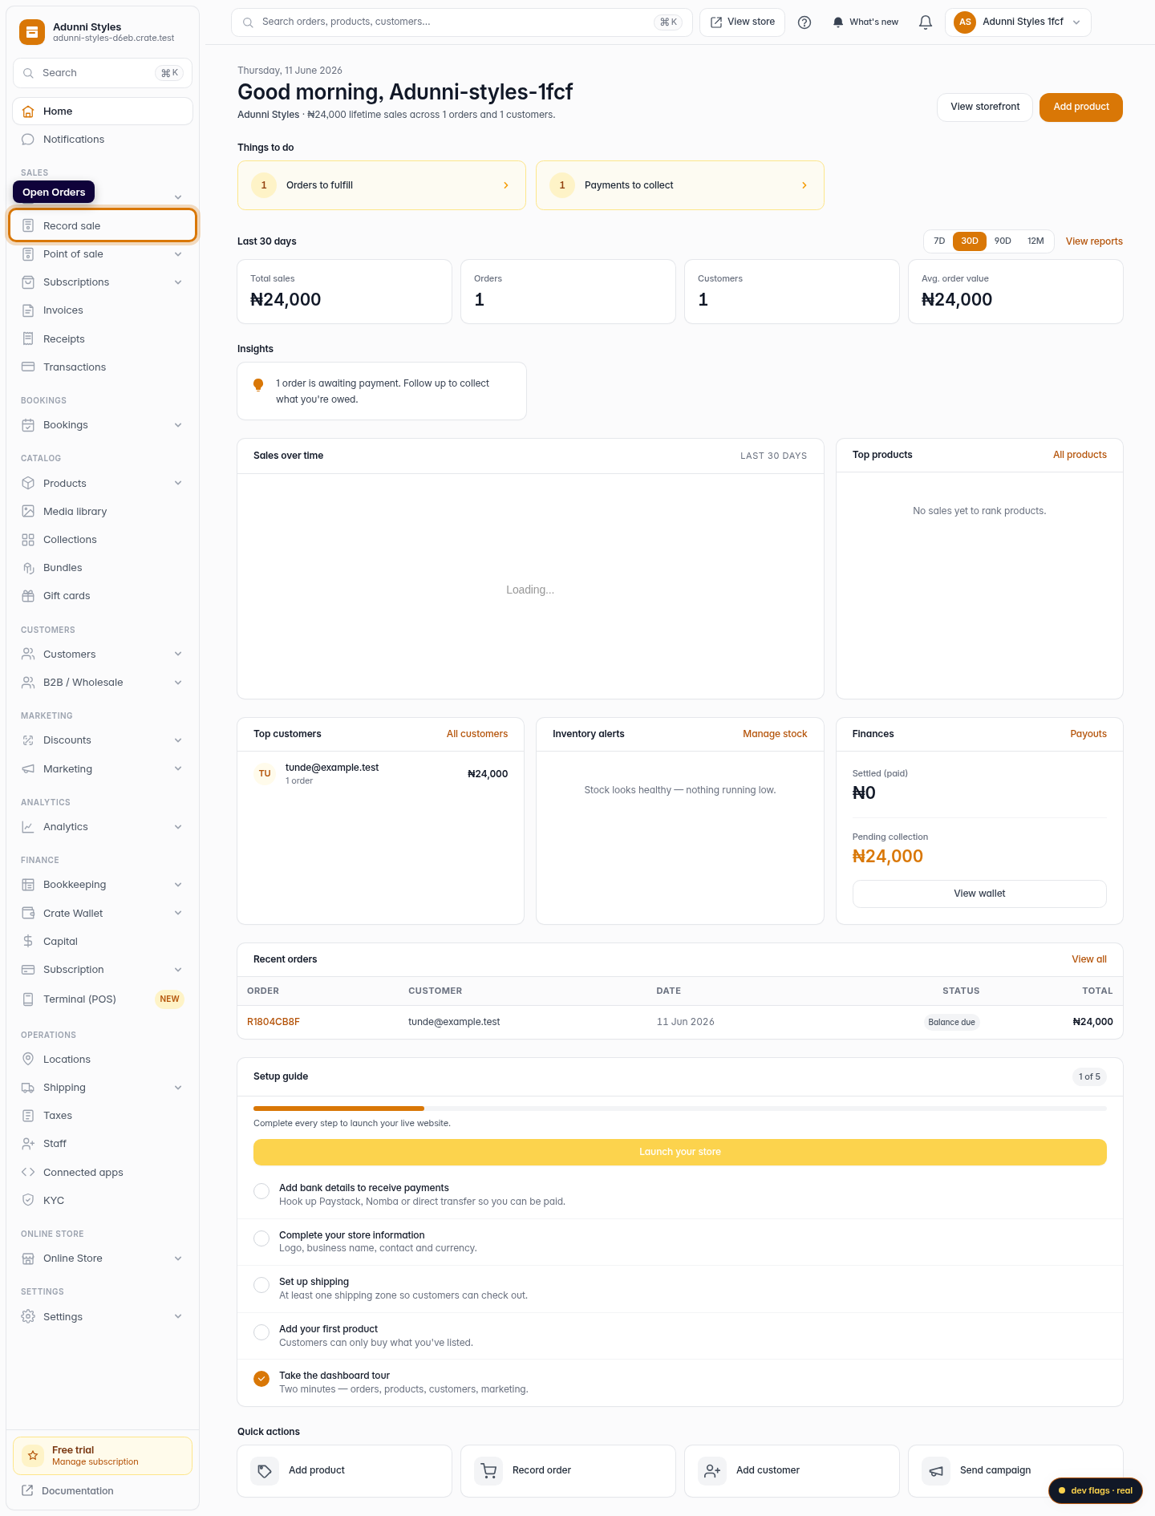Check the Set up shipping step circle
The image size is (1155, 1516).
[x=261, y=1285]
